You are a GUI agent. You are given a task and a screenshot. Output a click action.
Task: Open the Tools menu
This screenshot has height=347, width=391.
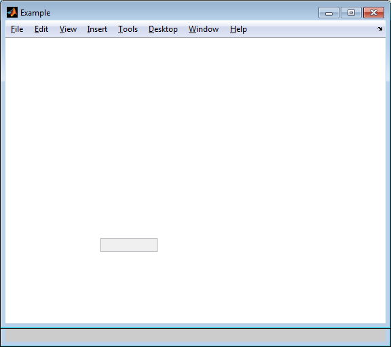[128, 29]
